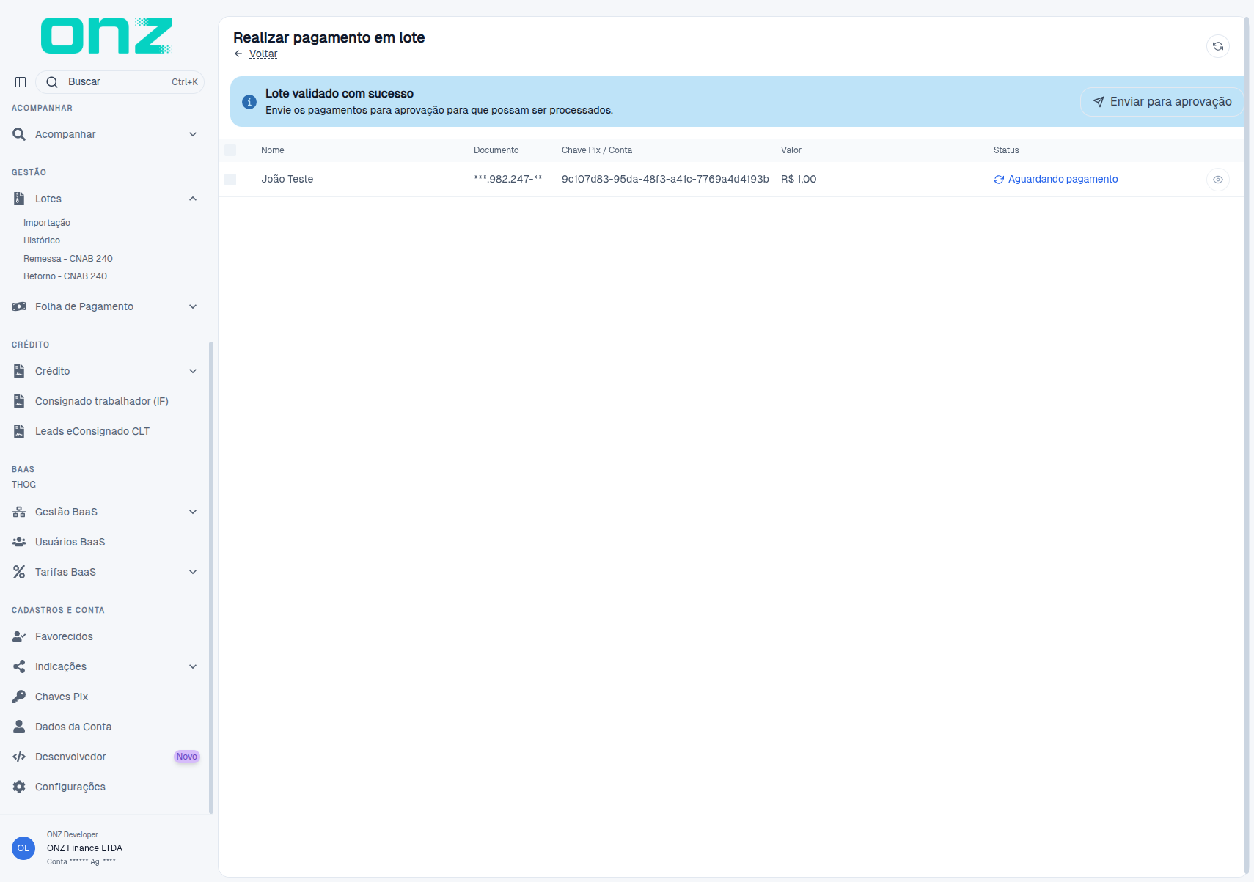The width and height of the screenshot is (1254, 882).
Task: Click the Gestão BaaS hierarchy icon
Action: coord(19,512)
